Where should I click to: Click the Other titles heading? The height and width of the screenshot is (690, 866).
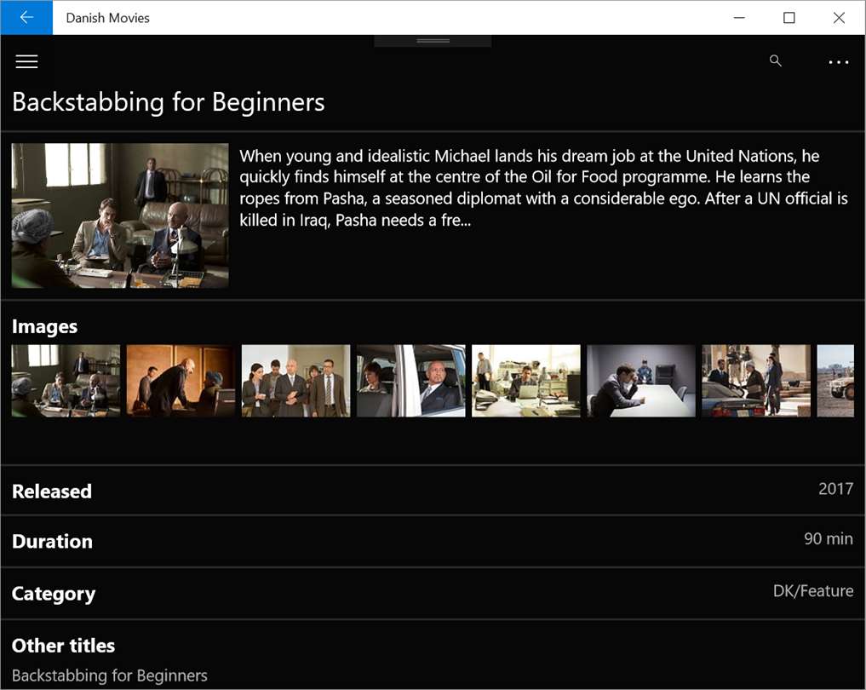[x=64, y=646]
